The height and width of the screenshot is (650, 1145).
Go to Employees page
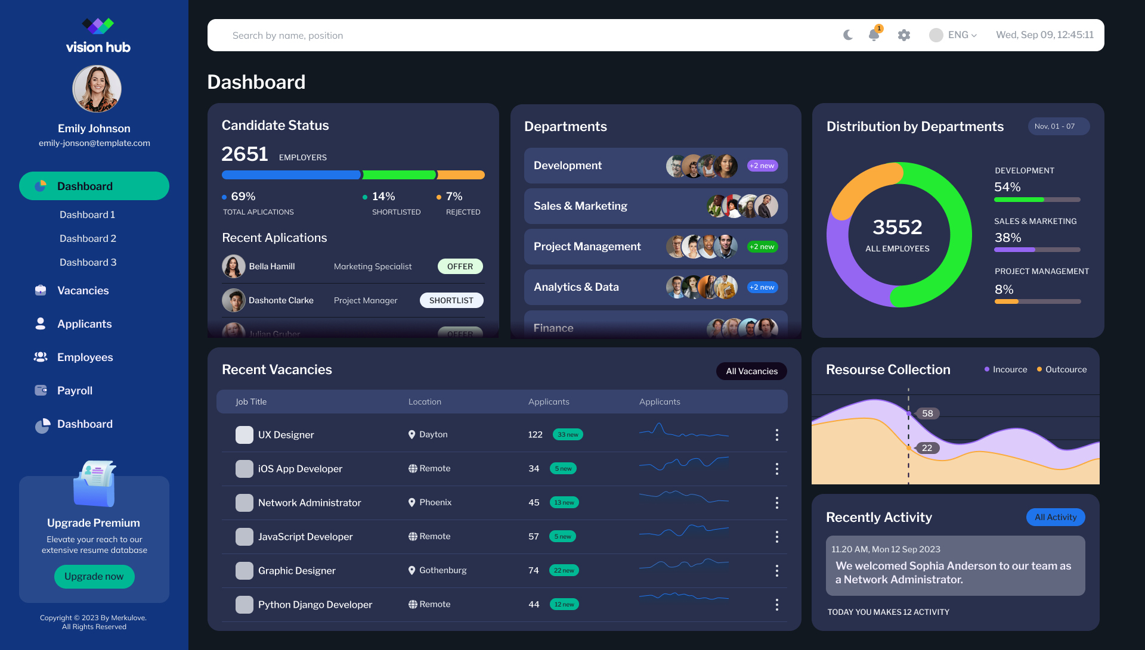point(85,357)
